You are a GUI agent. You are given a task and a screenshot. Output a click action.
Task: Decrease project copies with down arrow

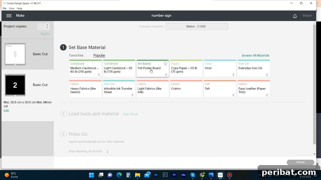tap(47, 28)
